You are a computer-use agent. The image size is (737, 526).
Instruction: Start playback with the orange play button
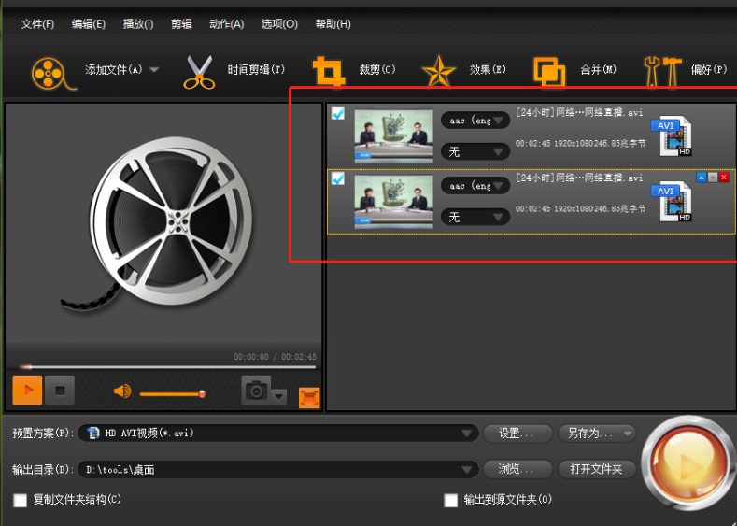pos(27,391)
